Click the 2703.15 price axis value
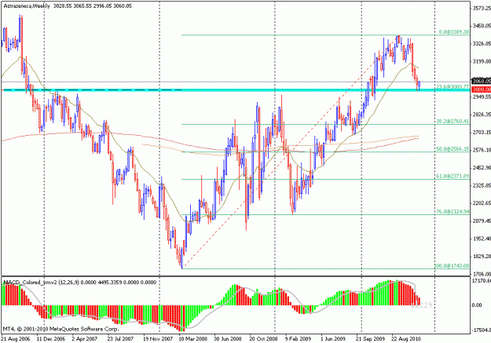 (482, 133)
